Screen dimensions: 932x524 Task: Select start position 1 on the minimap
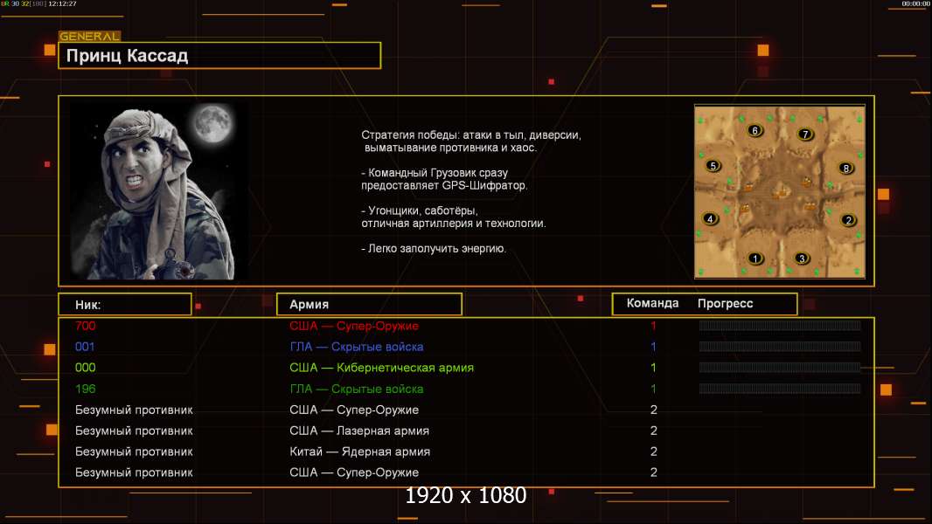755,259
